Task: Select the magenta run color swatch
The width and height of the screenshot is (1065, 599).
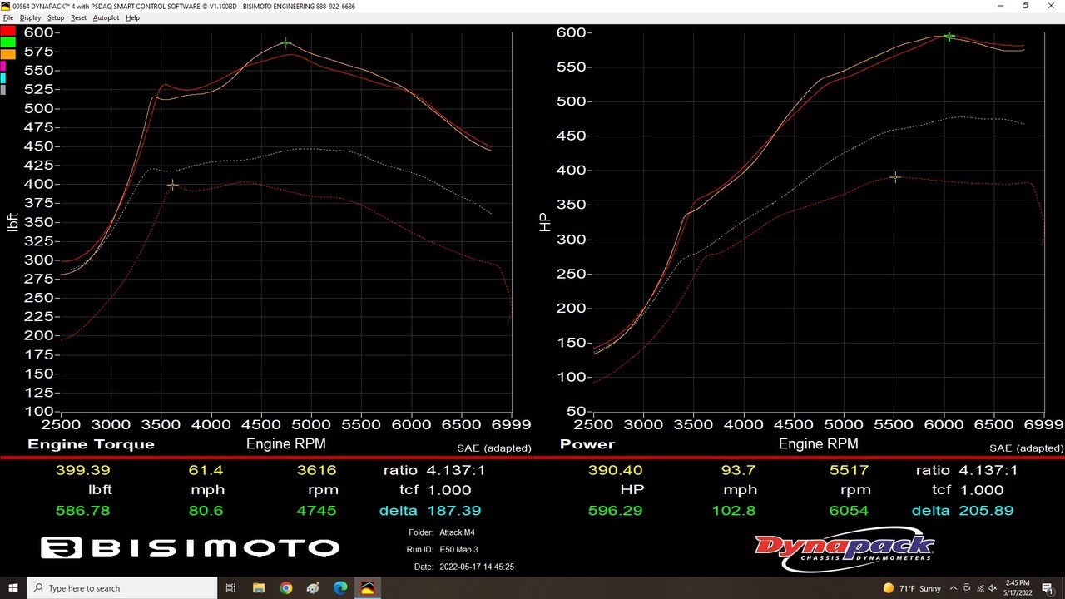Action: (x=2, y=67)
